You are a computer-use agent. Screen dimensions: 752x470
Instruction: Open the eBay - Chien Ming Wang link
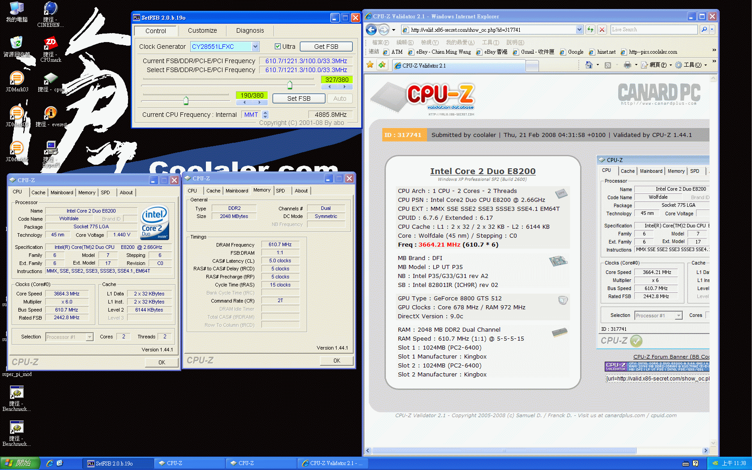click(x=439, y=52)
